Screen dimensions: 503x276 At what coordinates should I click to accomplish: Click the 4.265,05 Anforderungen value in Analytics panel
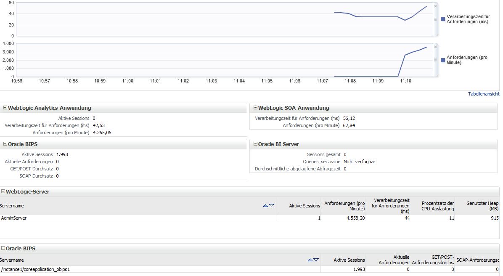[102, 133]
